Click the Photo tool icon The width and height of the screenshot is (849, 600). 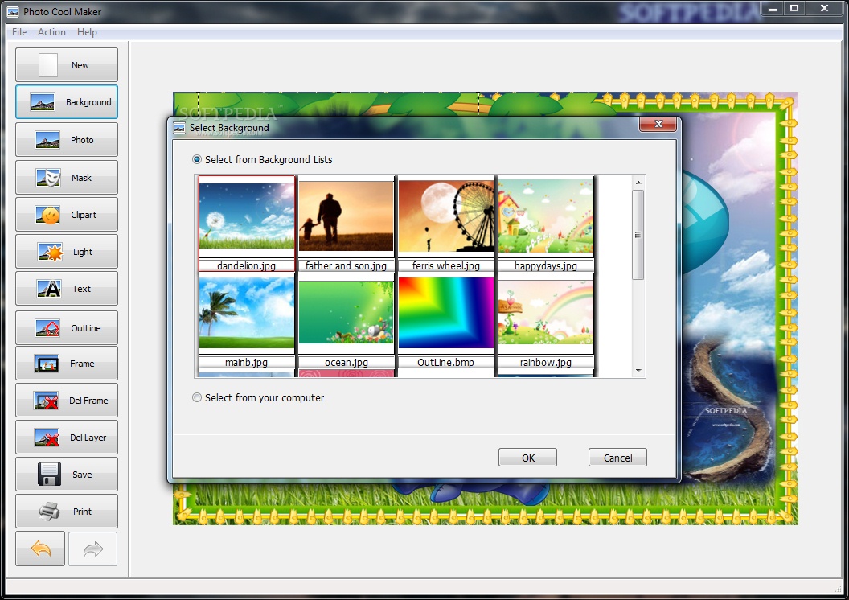(x=47, y=140)
